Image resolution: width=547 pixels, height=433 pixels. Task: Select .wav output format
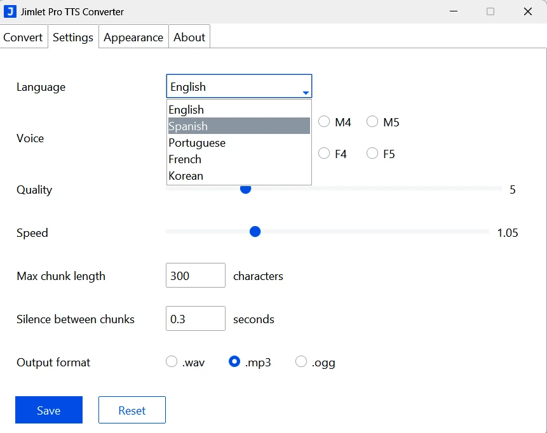(171, 361)
